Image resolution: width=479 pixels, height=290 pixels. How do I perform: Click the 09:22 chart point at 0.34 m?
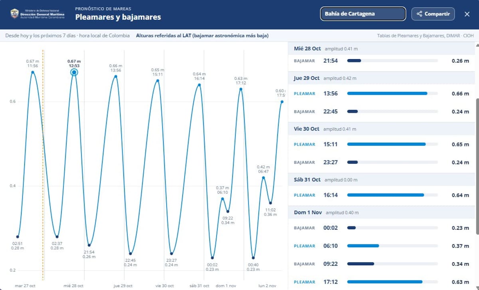[228, 211]
